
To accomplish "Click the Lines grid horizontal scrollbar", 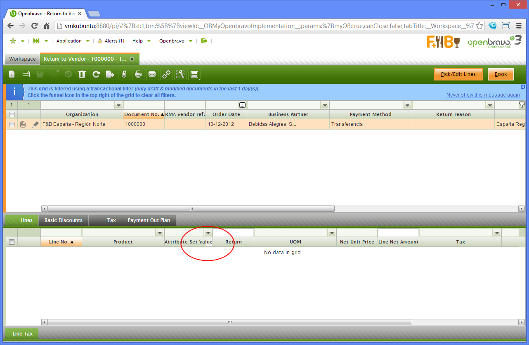I will click(x=230, y=322).
